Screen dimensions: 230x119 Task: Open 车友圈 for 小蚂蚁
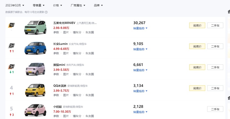point(90,116)
